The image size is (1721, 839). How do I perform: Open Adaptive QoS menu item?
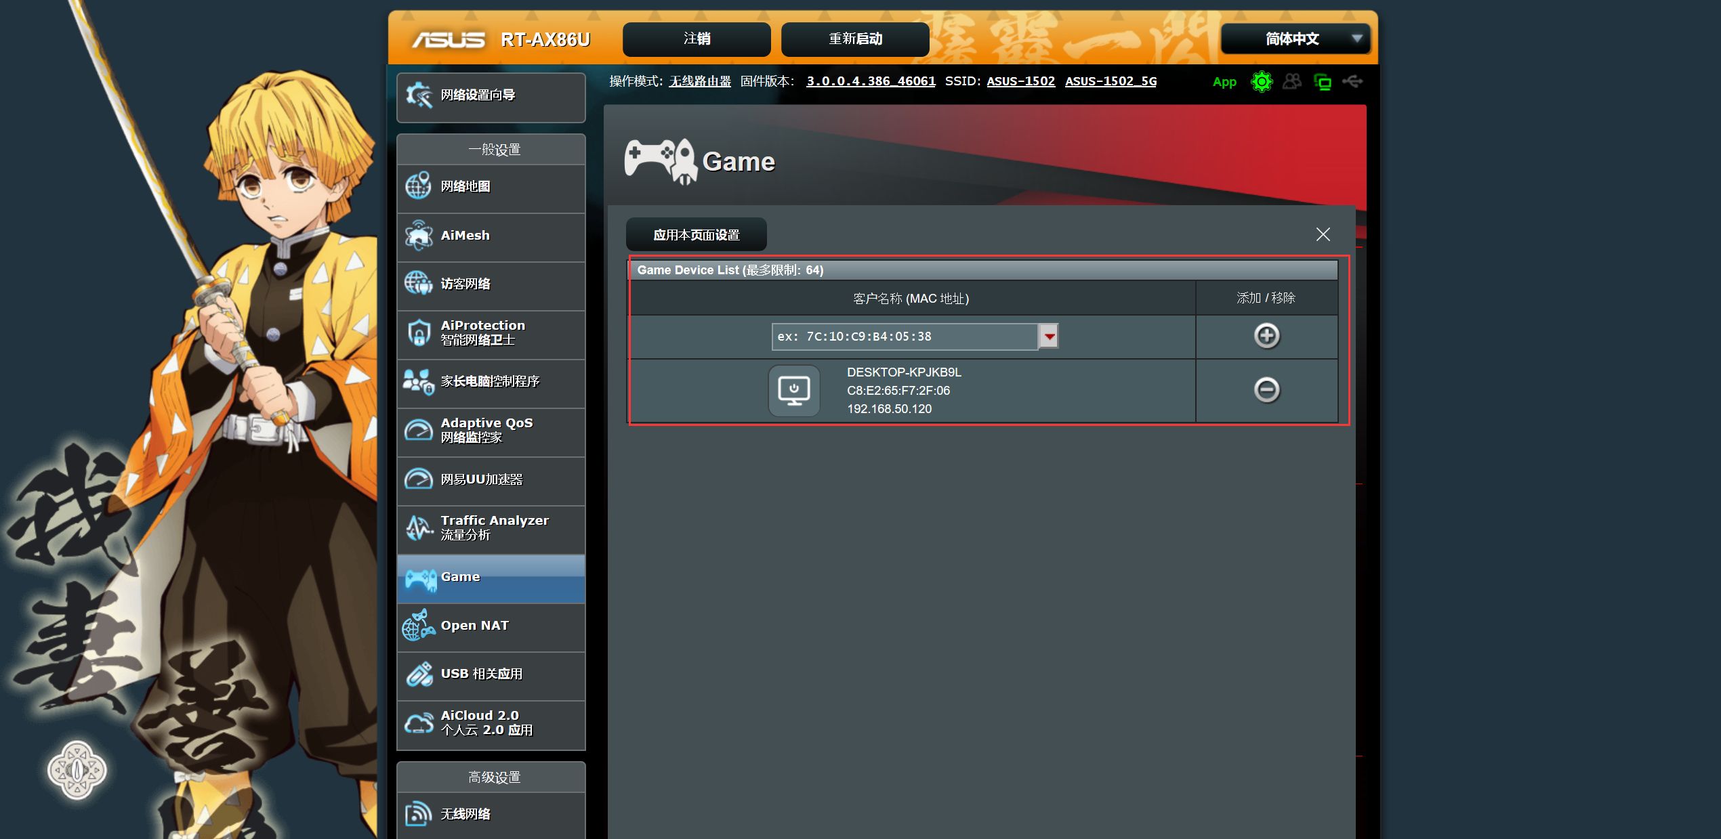coord(491,430)
